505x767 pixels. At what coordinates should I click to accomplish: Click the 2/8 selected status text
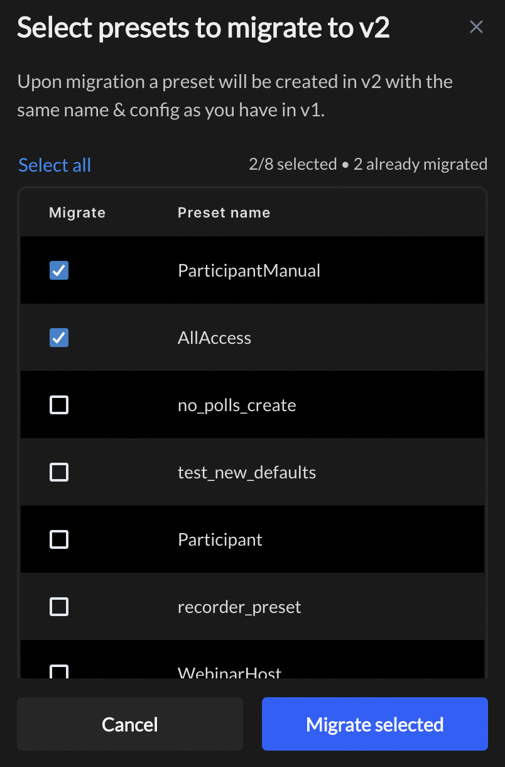pos(292,164)
